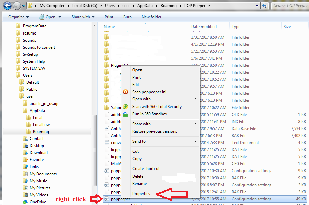Click the Desktop folder icon

point(25,146)
